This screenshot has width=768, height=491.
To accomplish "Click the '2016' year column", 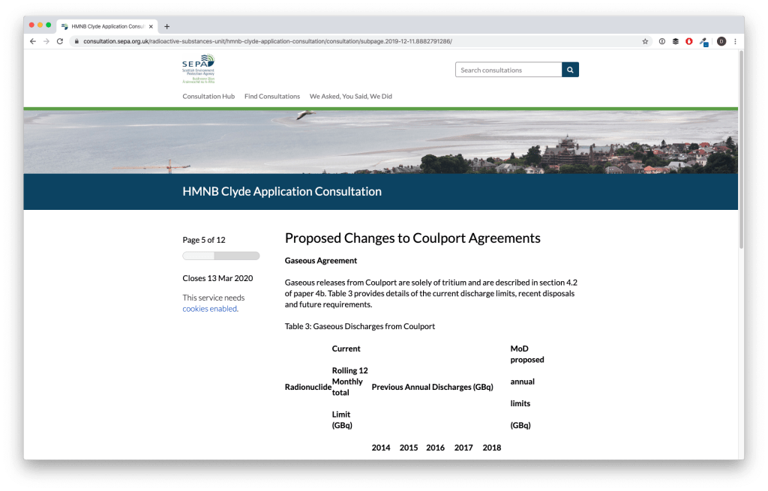I will tap(436, 448).
